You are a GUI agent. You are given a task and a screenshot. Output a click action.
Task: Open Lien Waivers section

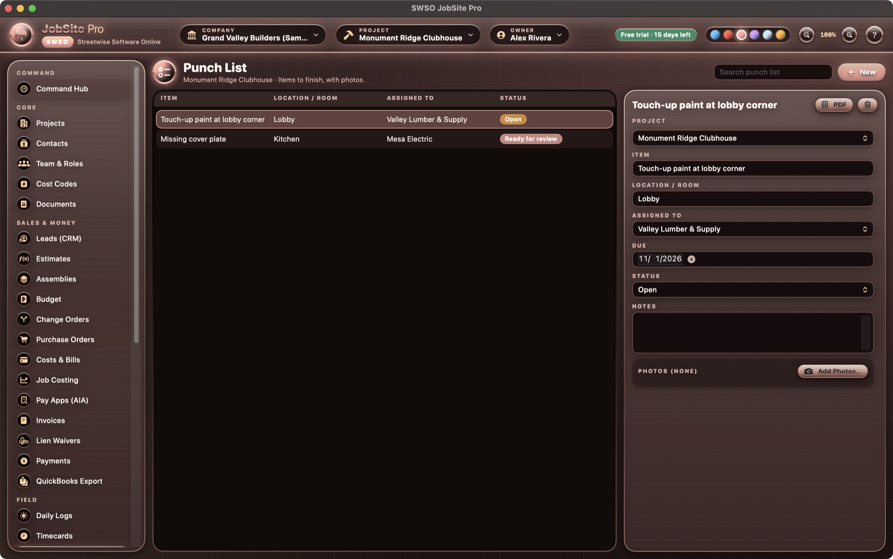pos(58,441)
